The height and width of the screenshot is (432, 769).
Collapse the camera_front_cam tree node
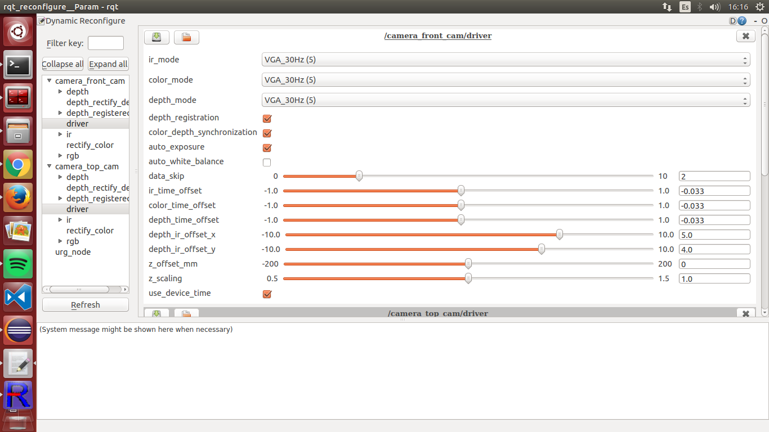click(x=49, y=81)
